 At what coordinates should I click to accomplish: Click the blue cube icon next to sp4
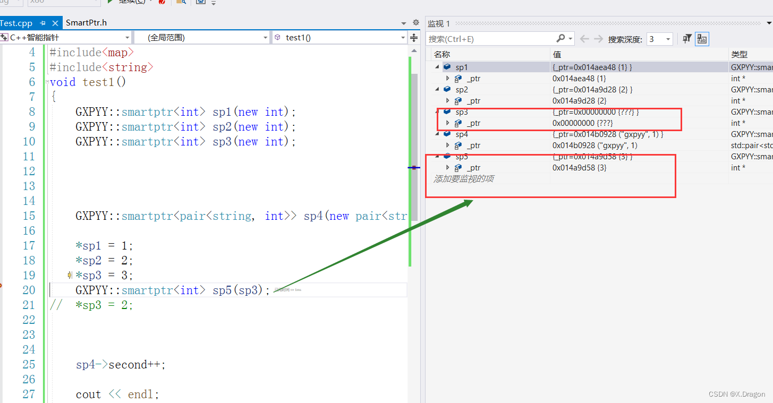pyautogui.click(x=447, y=134)
